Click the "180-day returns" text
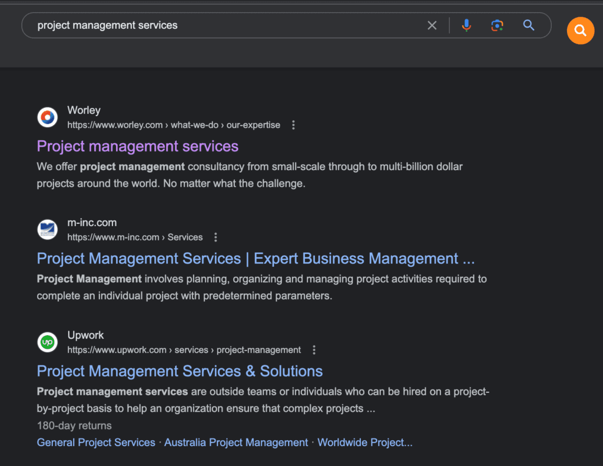 click(74, 425)
